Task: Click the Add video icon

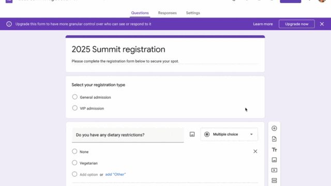Action: click(x=274, y=170)
